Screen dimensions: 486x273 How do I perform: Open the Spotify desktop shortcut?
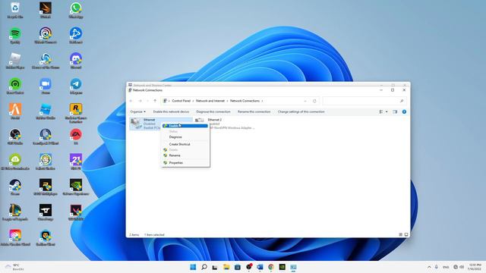[x=15, y=36]
